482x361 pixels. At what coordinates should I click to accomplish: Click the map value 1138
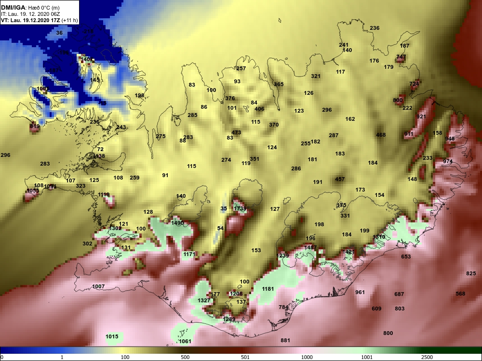click(x=99, y=156)
